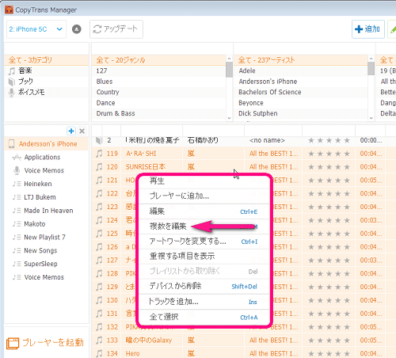Set star rating for track 134
Viewport: 396px width, 358px height.
point(329,353)
